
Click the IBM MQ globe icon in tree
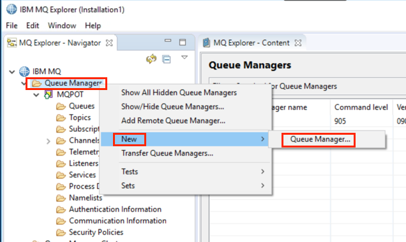point(24,72)
